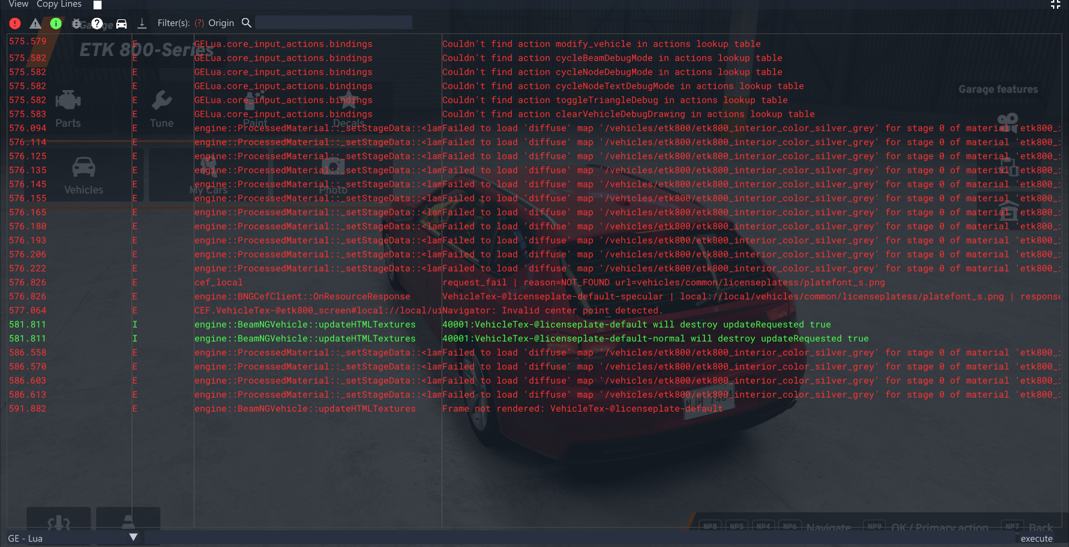Open the Copy Lines menu

tap(59, 4)
